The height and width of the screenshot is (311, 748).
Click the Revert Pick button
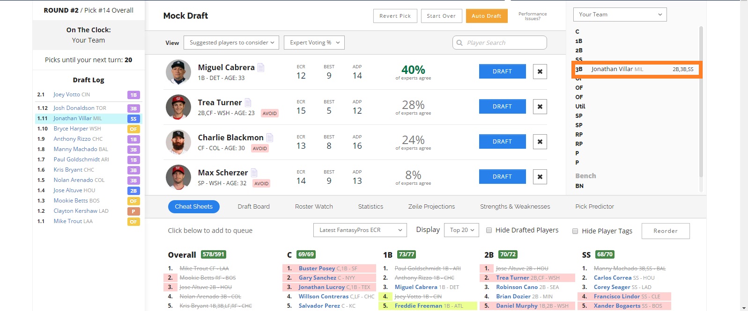(395, 16)
